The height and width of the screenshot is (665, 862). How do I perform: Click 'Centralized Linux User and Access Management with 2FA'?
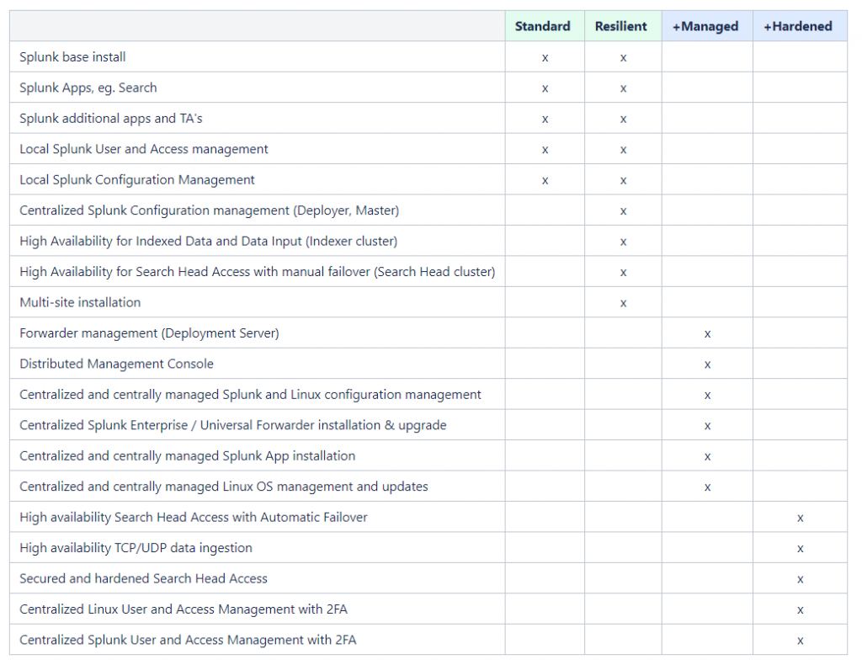(184, 609)
